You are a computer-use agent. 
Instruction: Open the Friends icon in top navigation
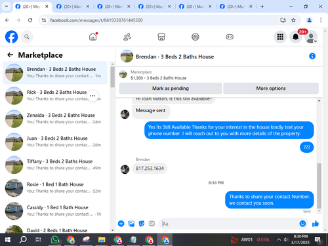pos(127,37)
